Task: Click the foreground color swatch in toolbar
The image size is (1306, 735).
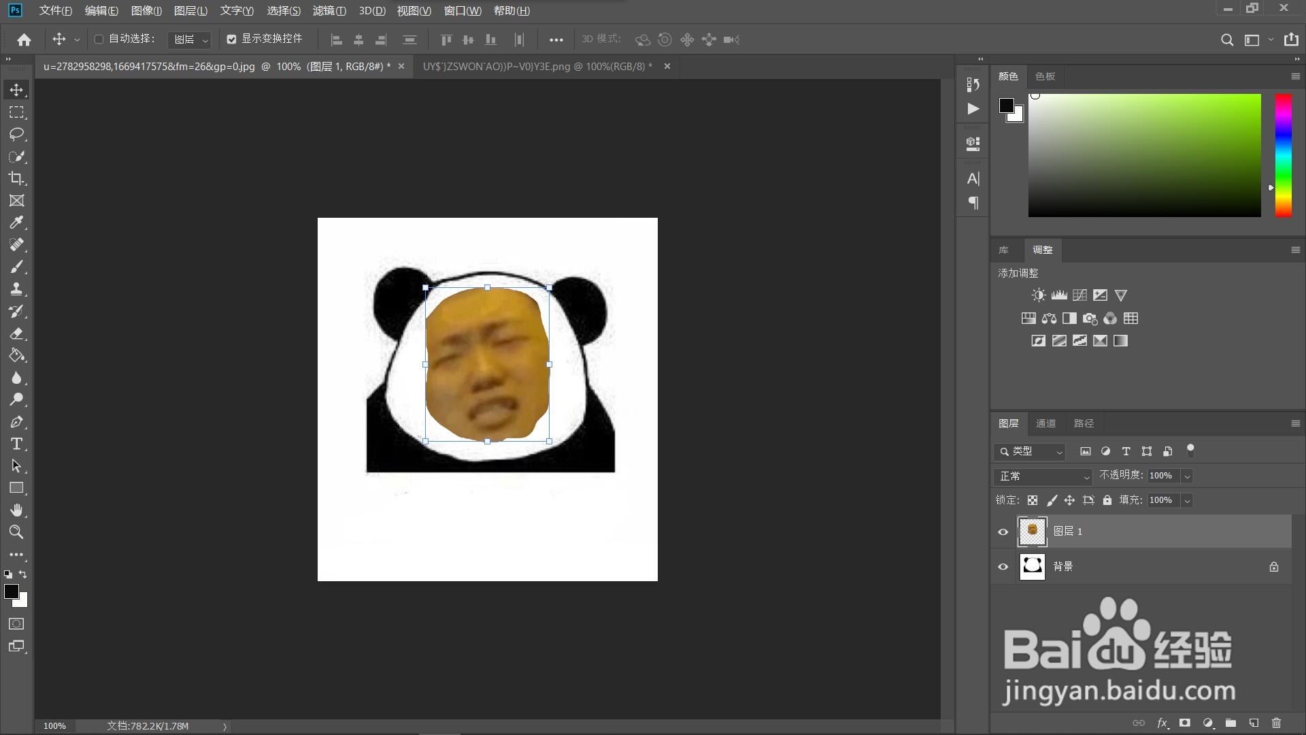Action: coord(11,591)
